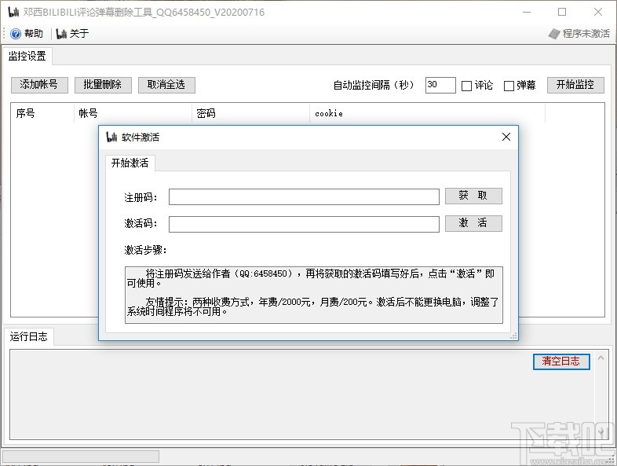Click the 程序未激活 status label
The image size is (617, 466).
point(586,34)
